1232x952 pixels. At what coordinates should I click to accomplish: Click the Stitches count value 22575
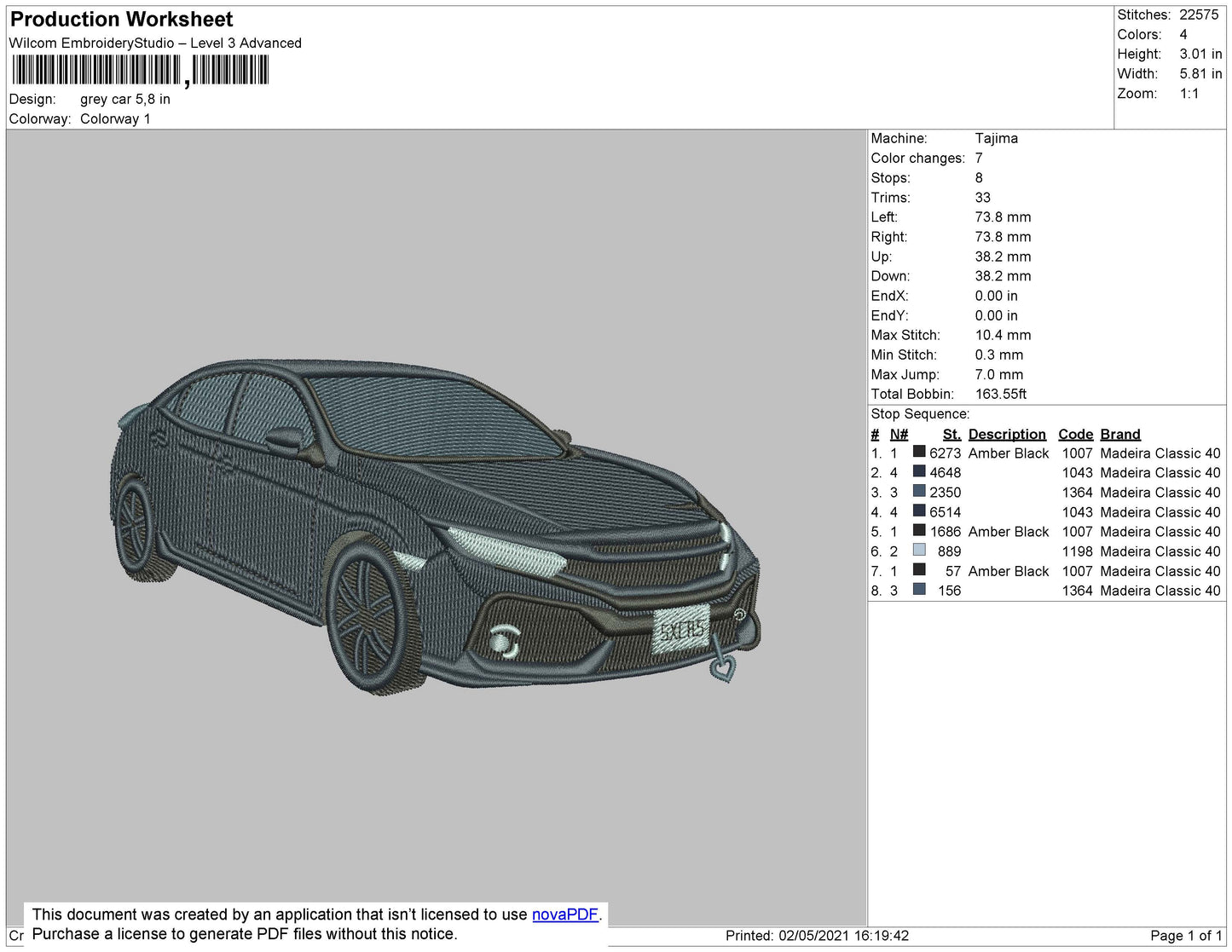(1199, 15)
